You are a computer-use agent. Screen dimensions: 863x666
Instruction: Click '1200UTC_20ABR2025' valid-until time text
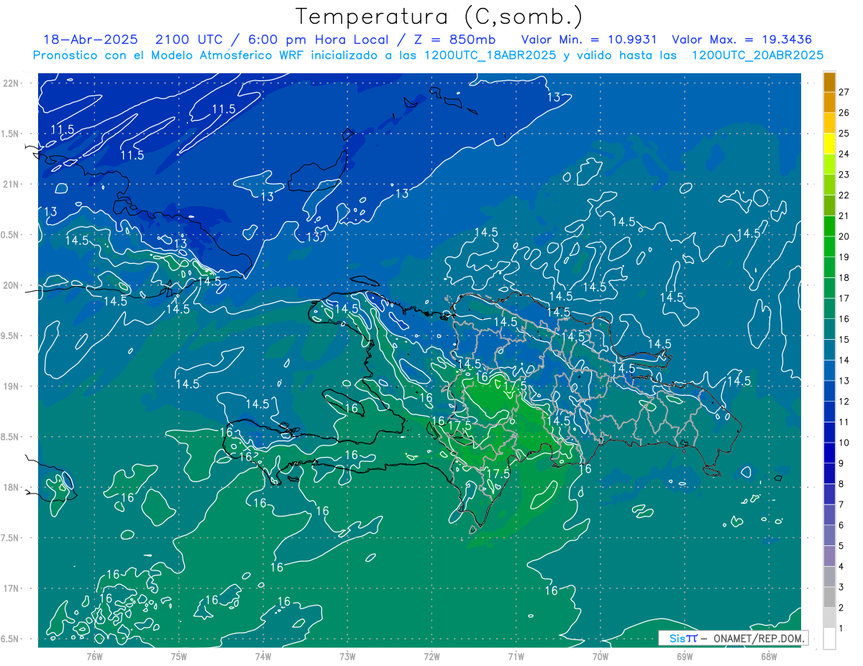[757, 55]
